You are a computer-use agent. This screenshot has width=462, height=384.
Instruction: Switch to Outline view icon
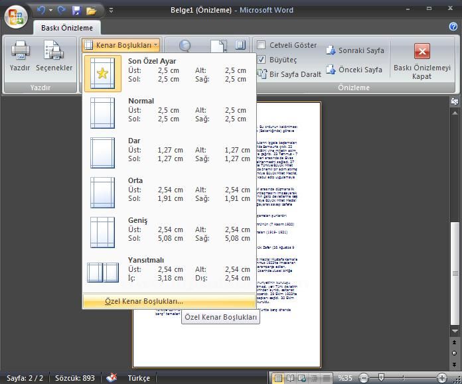tap(314, 378)
